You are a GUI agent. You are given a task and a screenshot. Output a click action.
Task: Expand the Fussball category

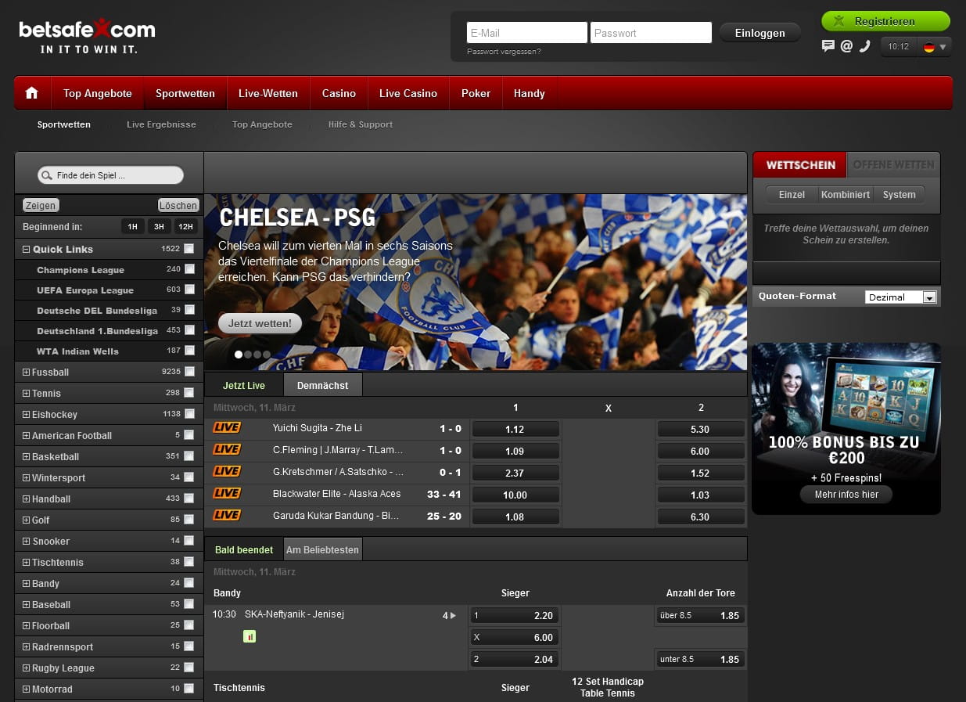coord(26,373)
